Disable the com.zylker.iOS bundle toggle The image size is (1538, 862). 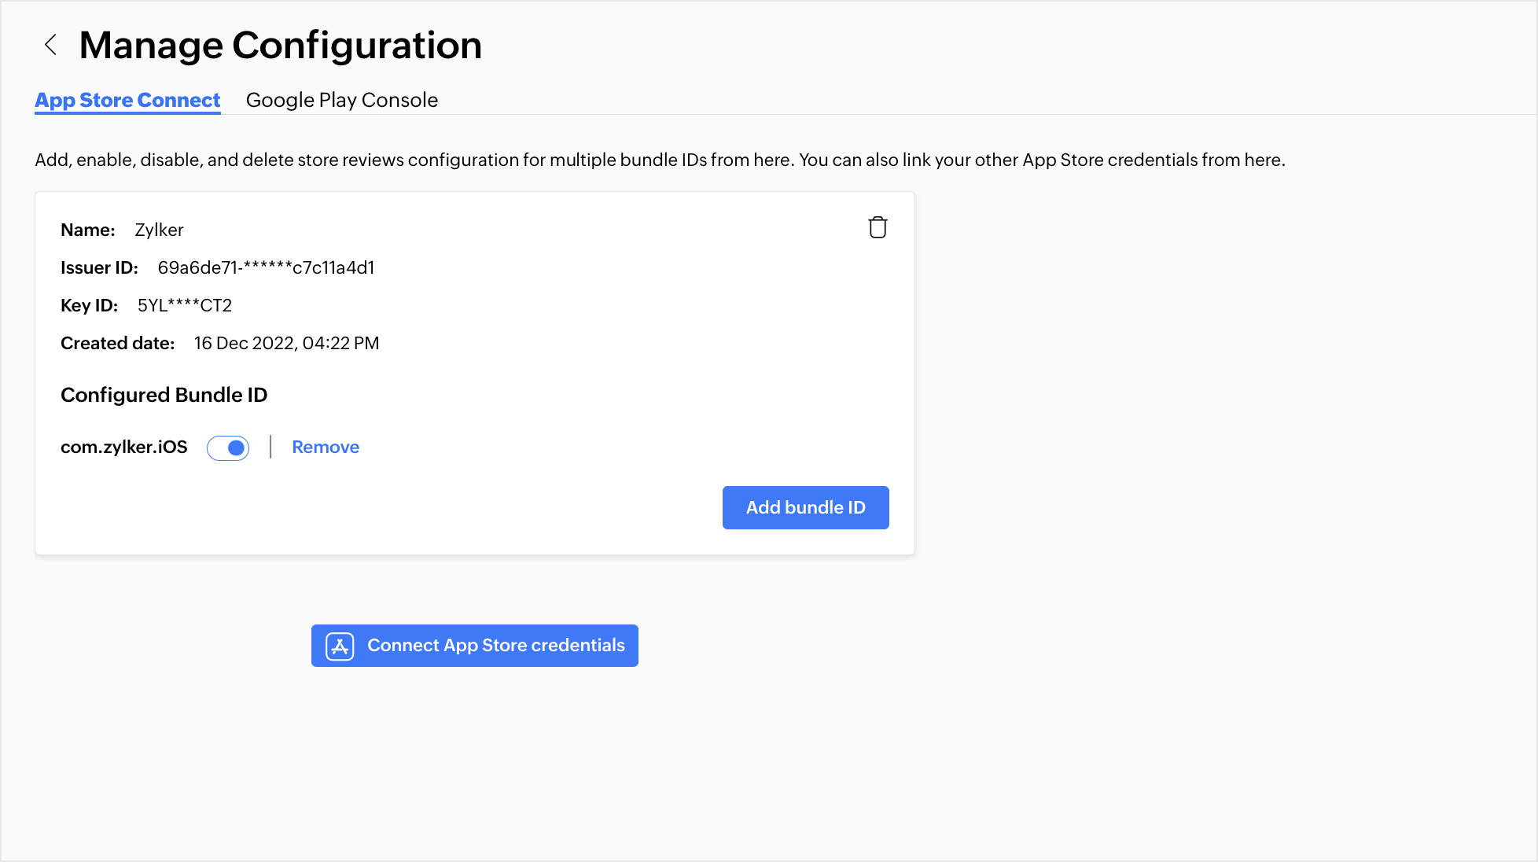(228, 448)
